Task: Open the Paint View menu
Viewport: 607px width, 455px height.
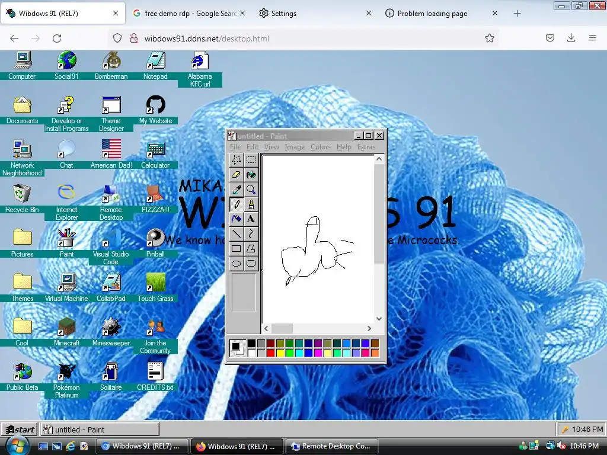Action: click(271, 147)
